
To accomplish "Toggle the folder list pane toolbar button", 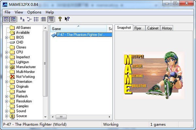I will coord(6,19).
